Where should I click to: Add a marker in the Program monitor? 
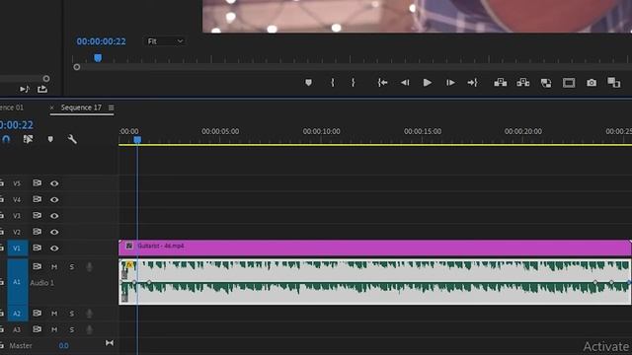(x=308, y=83)
